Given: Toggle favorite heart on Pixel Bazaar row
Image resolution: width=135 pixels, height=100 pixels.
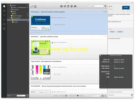Looking at the screenshot, I should 104,12.
